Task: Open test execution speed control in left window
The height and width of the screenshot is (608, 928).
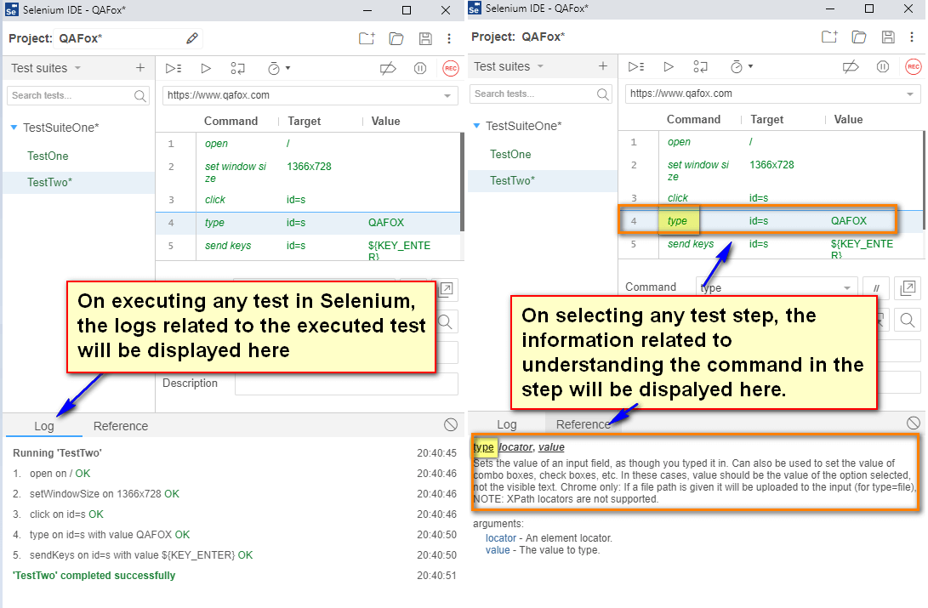Action: tap(278, 69)
